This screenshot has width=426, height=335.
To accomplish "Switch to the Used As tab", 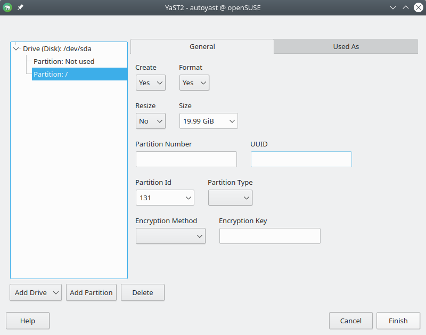I will (346, 46).
